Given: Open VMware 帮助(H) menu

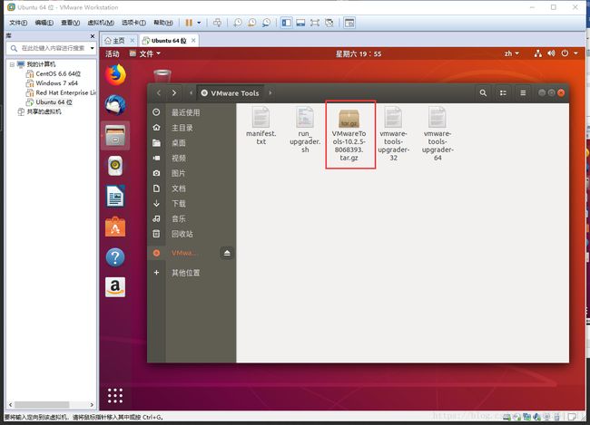Looking at the screenshot, I should 162,23.
